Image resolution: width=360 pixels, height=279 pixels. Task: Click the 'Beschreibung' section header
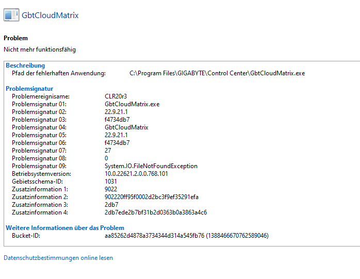click(x=25, y=65)
